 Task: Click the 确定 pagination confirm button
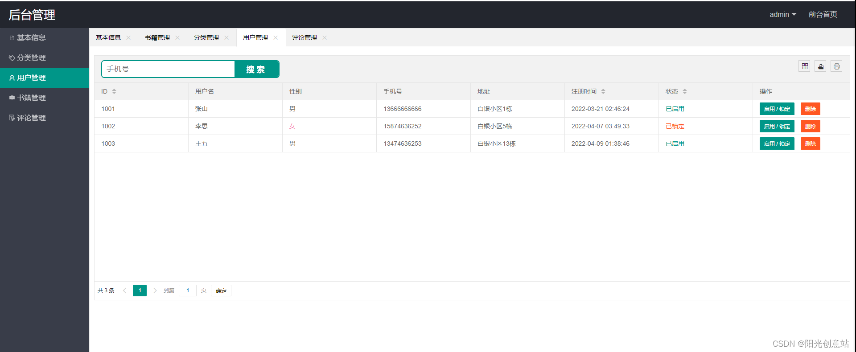click(x=221, y=291)
